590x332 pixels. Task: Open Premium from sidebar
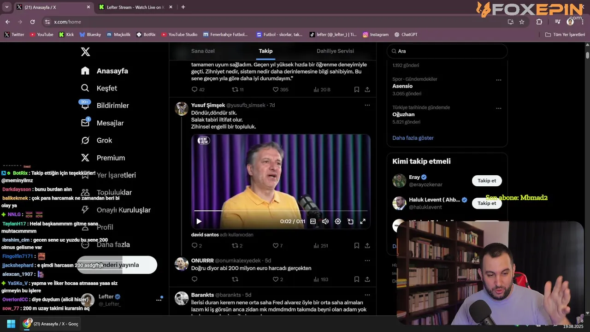point(103,158)
